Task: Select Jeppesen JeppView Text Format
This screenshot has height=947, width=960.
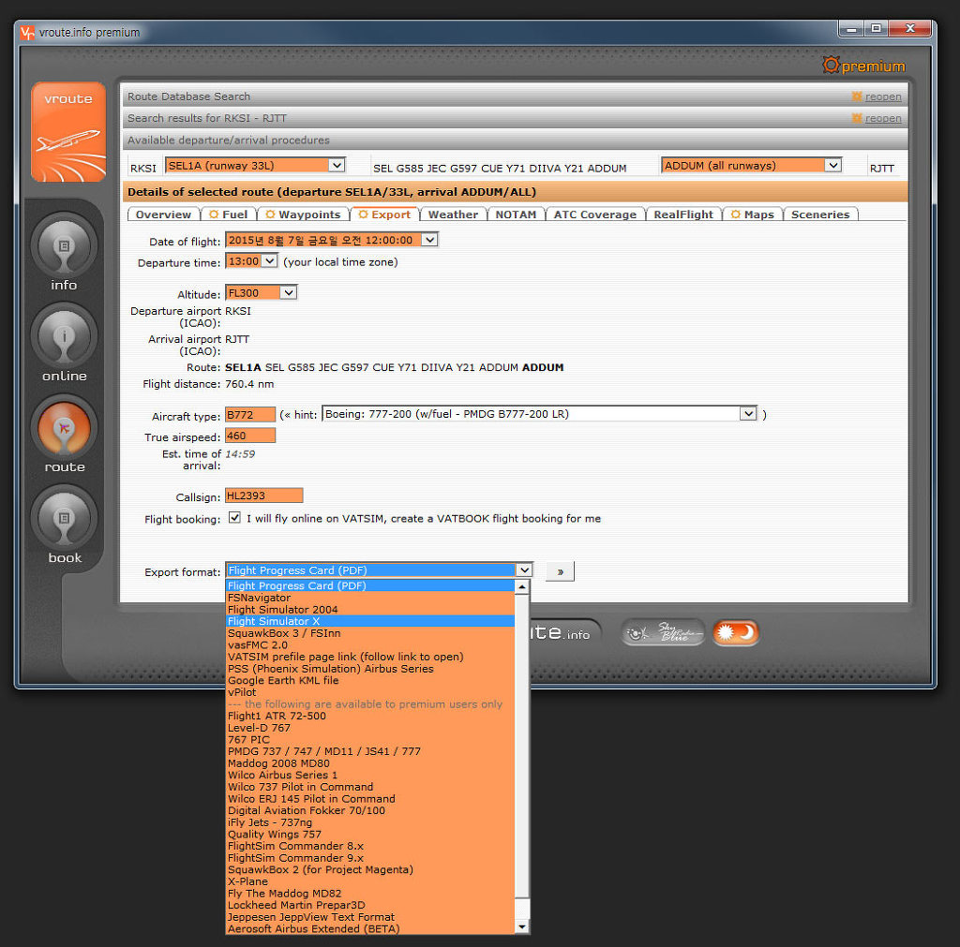Action: 369,917
